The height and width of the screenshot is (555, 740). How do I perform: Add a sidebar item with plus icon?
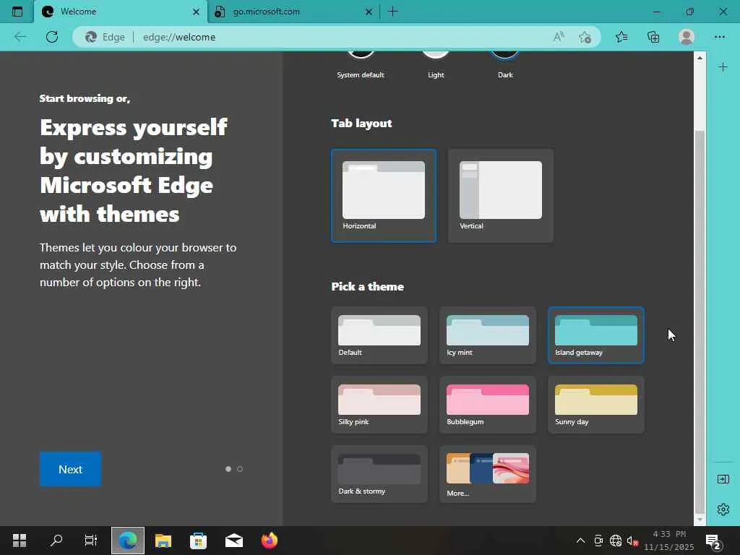(x=723, y=67)
